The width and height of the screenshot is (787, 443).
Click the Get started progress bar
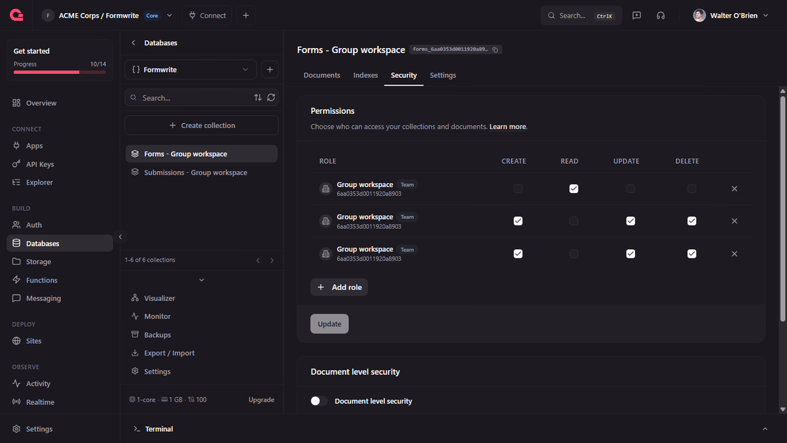(60, 72)
